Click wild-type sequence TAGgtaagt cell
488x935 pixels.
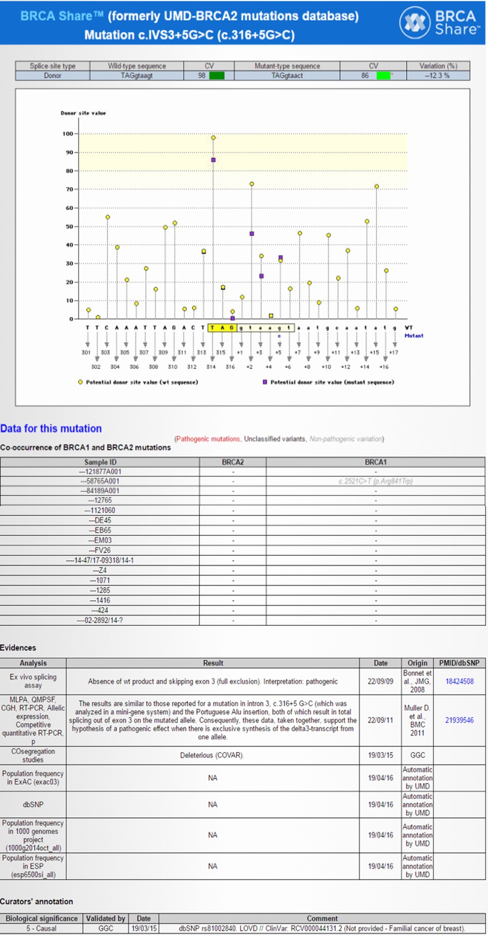[x=137, y=76]
